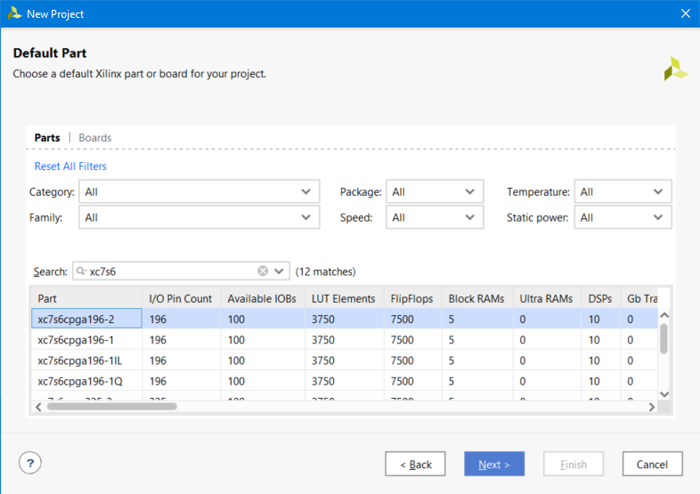Open the Temperature dropdown
700x494 pixels.
623,192
